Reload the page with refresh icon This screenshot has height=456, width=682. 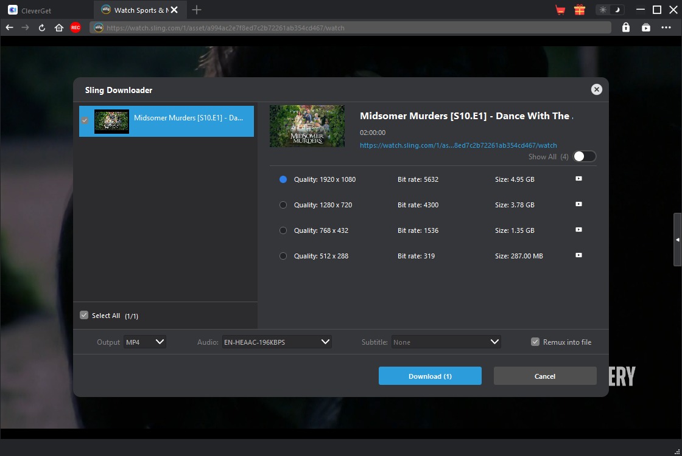[42, 27]
